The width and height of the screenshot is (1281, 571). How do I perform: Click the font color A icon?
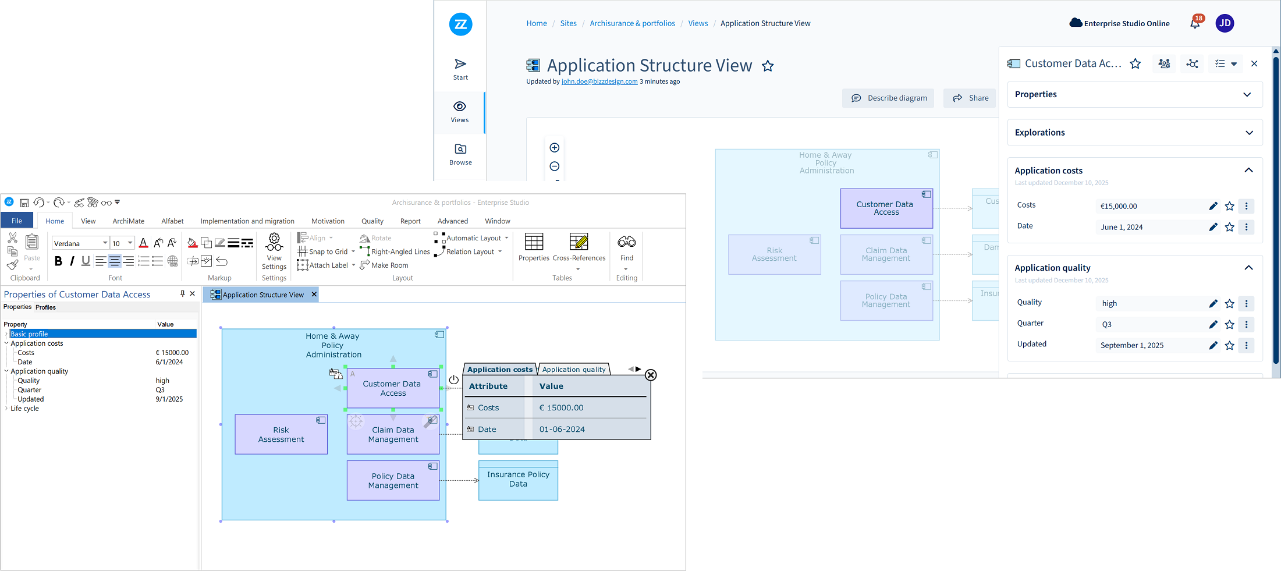[x=143, y=243]
